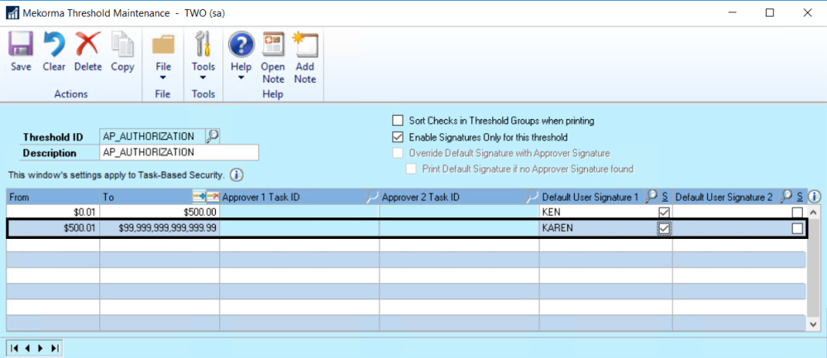This screenshot has width=827, height=358.
Task: Toggle KAREN's Signature 1 S checkbox
Action: click(x=664, y=229)
